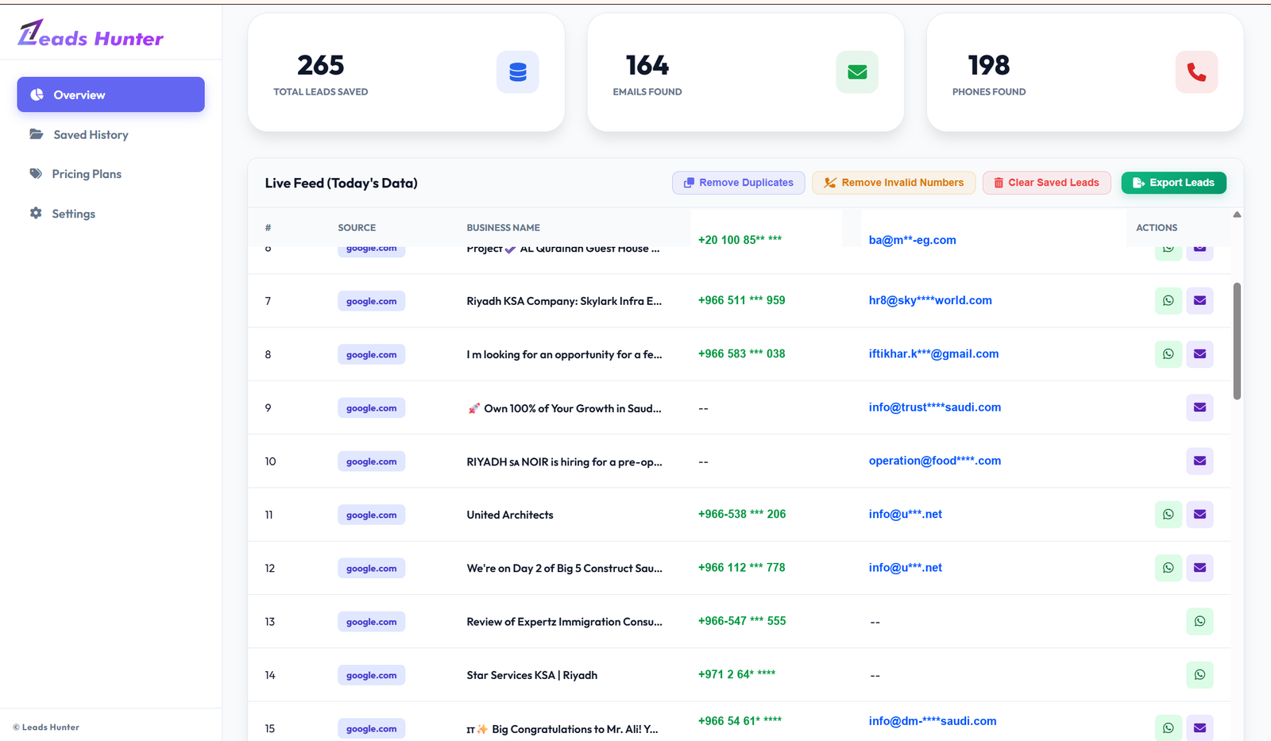Image resolution: width=1271 pixels, height=741 pixels.
Task: Click email ba@m**-eg.com
Action: [x=912, y=240]
